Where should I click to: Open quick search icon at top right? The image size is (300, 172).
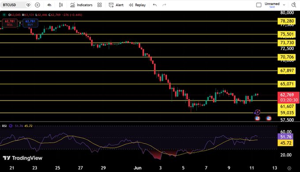(294, 5)
